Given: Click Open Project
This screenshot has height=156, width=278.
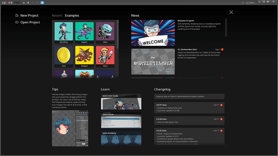Looking at the screenshot, I should tap(30, 22).
